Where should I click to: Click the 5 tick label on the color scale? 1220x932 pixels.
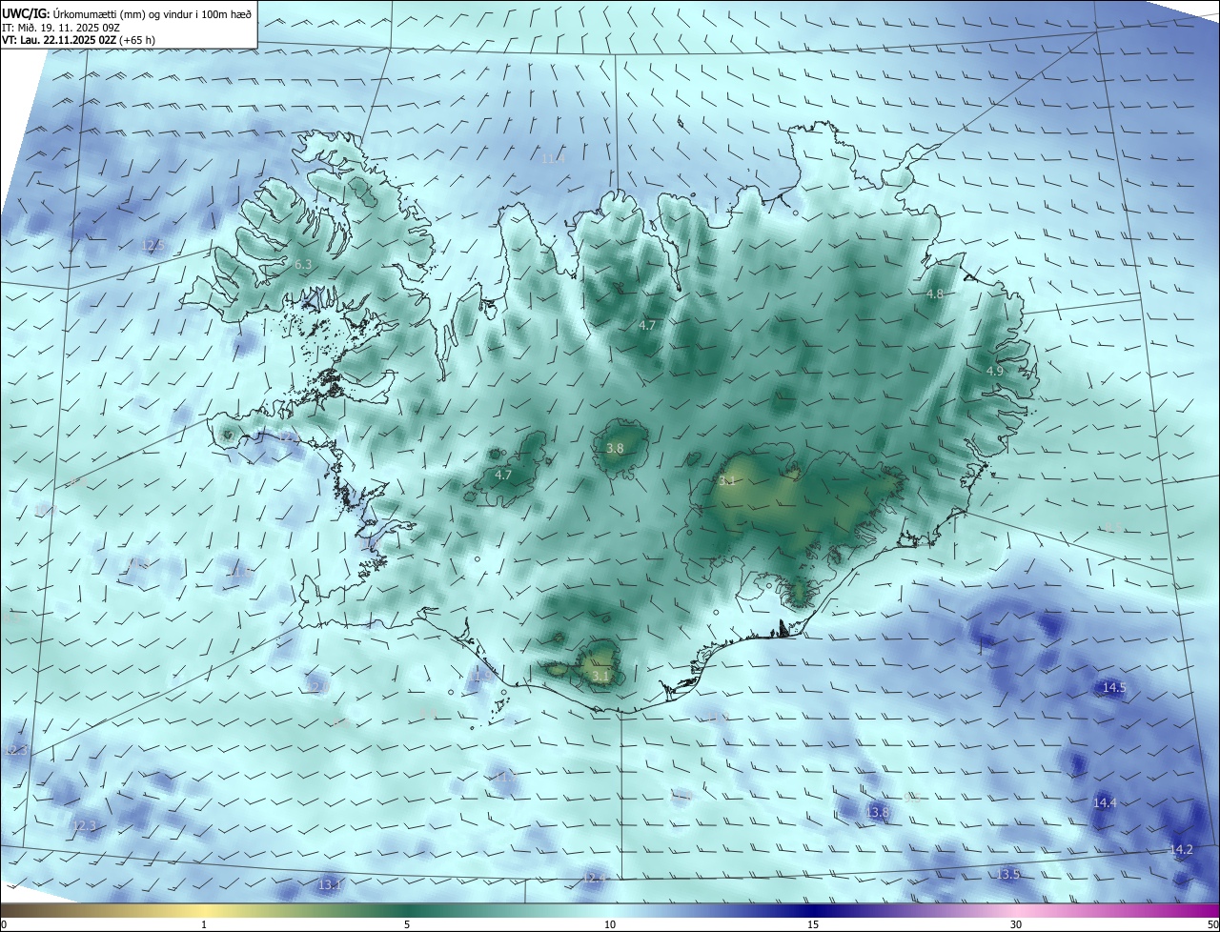407,924
